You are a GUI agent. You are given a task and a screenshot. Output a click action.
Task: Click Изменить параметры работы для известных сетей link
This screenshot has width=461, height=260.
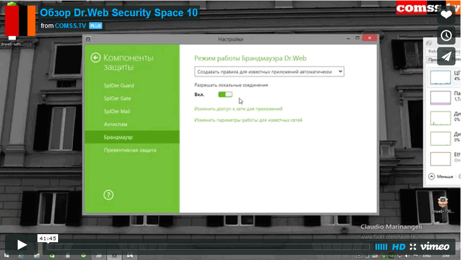coord(248,120)
